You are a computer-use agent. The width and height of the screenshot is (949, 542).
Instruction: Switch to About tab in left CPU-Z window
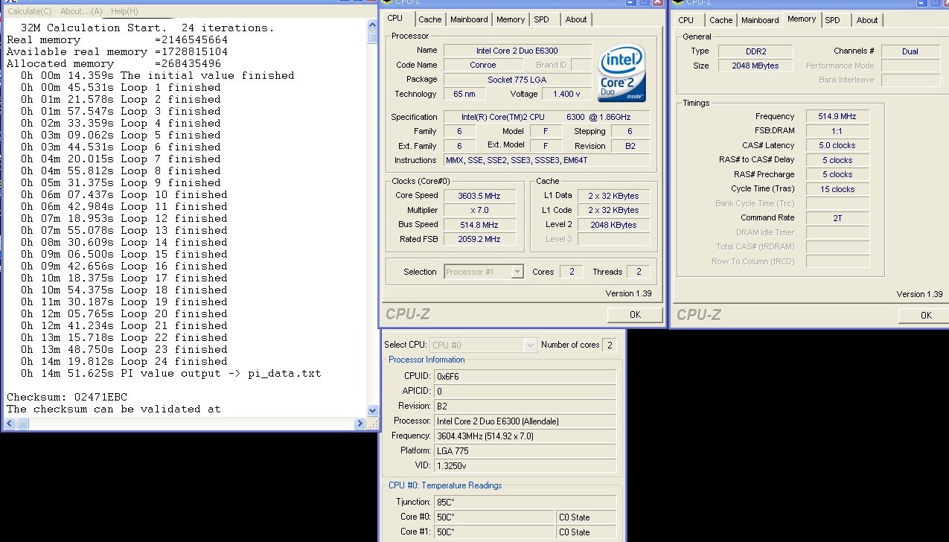576,19
